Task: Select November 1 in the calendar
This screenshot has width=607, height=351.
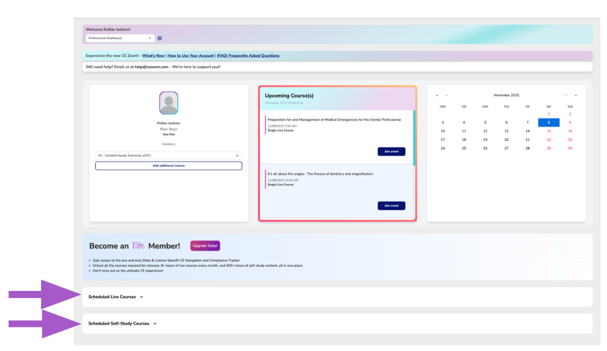Action: 548,114
